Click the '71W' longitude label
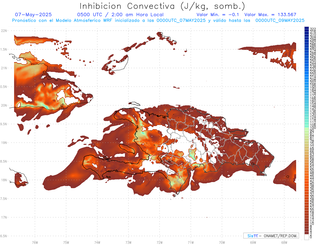 [x=191, y=242]
